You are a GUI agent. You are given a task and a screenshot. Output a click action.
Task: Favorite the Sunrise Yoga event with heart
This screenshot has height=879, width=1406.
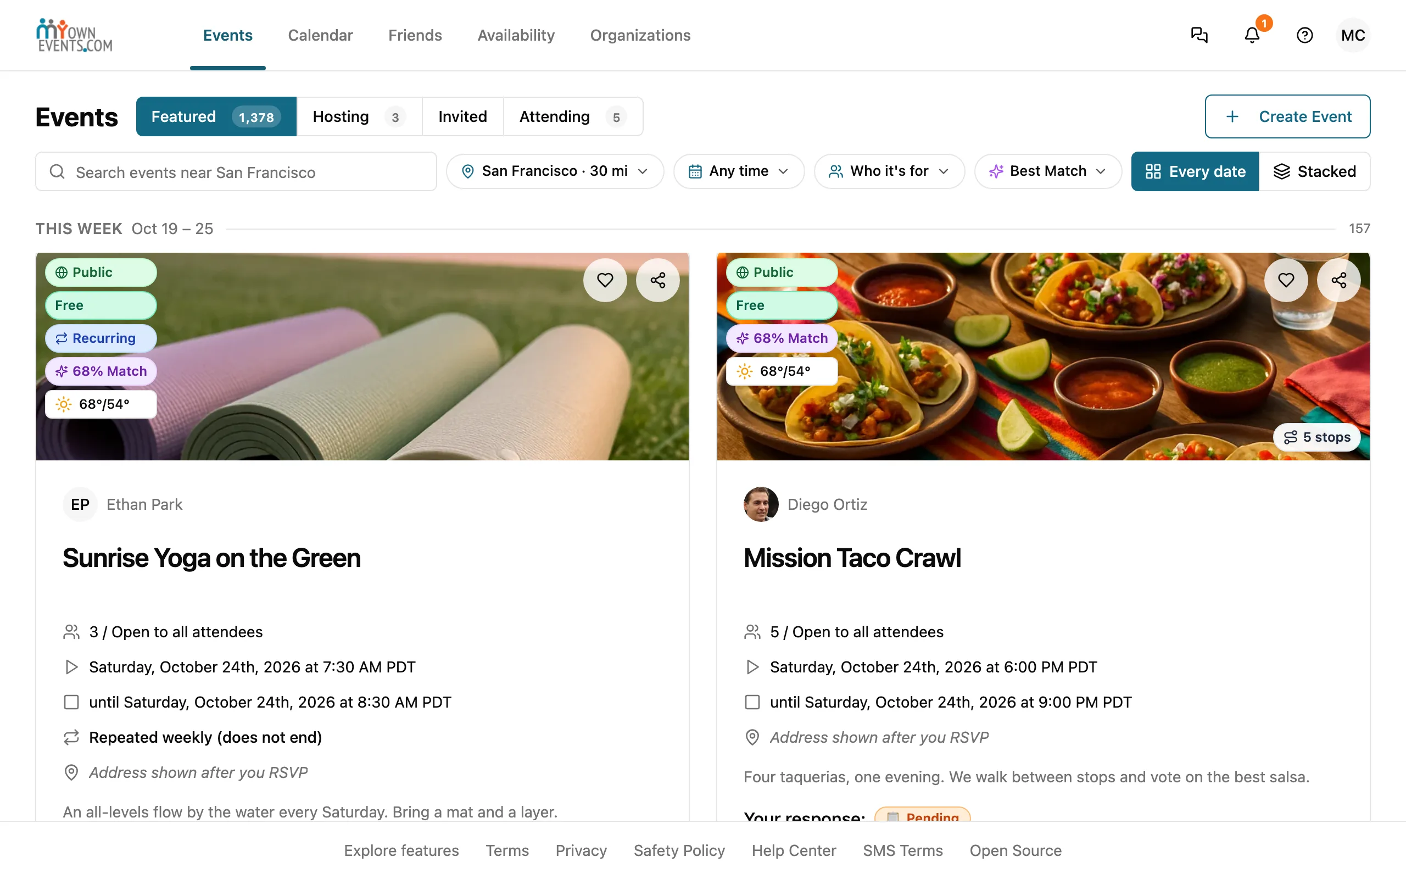tap(605, 280)
